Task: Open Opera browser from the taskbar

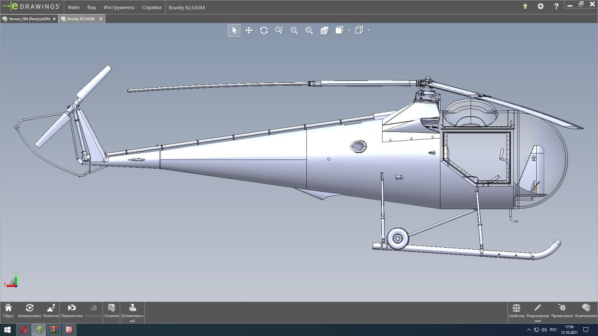Action: (x=23, y=330)
